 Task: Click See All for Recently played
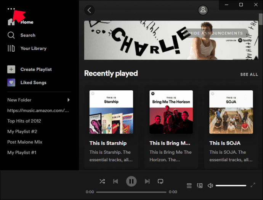tap(249, 74)
